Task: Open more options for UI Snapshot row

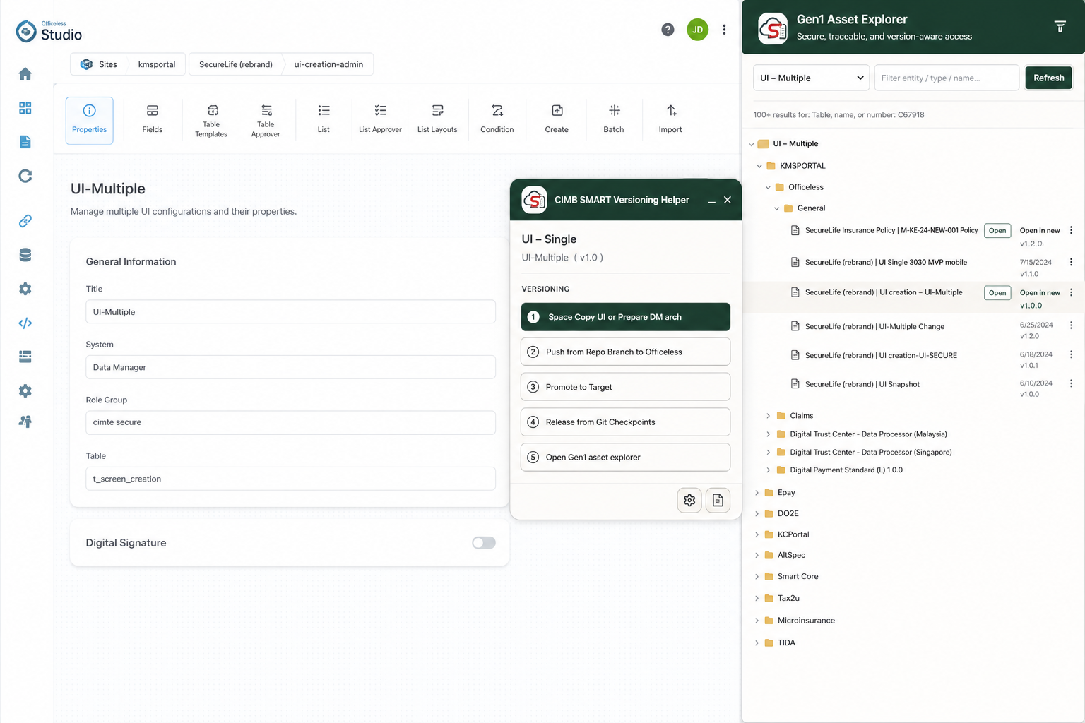Action: point(1071,383)
